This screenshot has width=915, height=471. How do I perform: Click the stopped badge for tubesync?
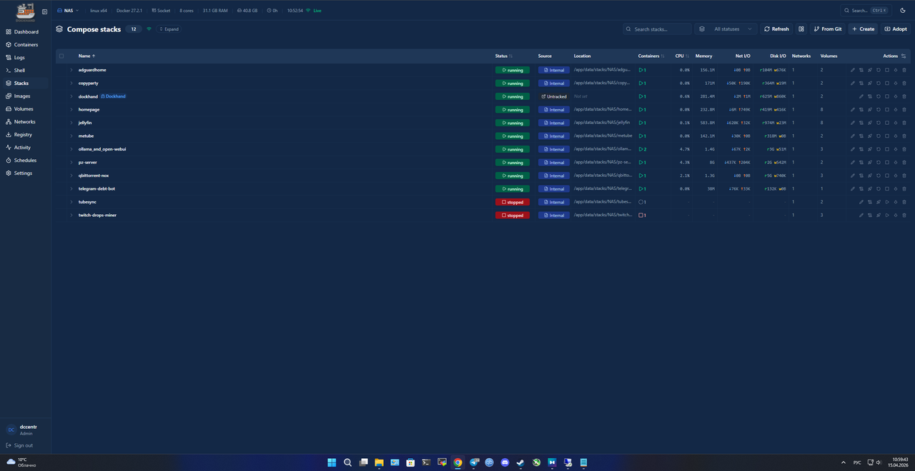click(x=513, y=202)
